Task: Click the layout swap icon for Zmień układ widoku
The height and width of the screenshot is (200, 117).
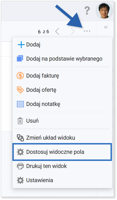Action: 20,138
